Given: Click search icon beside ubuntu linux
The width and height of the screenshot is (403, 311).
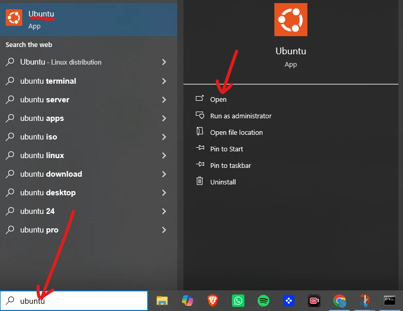Looking at the screenshot, I should [10, 155].
